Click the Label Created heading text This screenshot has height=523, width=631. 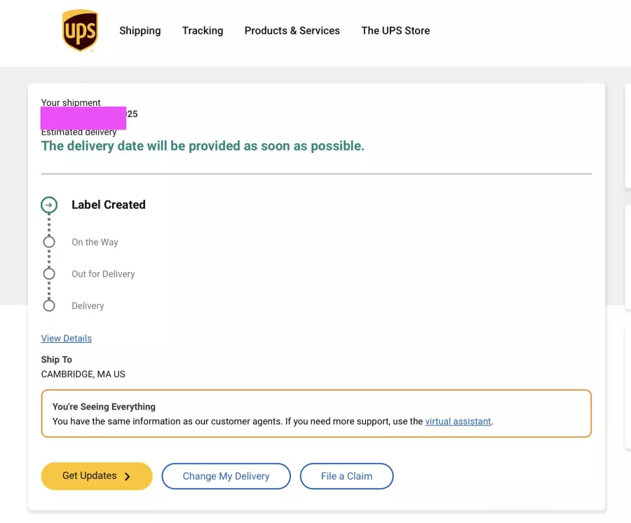click(x=109, y=205)
